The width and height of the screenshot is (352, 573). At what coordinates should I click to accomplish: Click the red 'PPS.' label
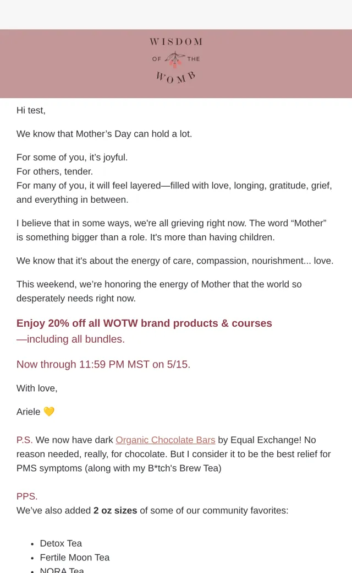click(x=27, y=496)
